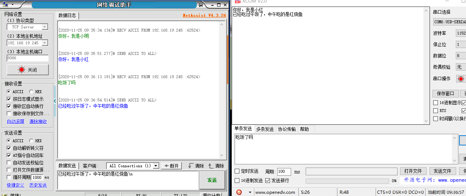The image size is (466, 196).
Task: Click the NetAssist V4.3.26 link
Action: 204,15
